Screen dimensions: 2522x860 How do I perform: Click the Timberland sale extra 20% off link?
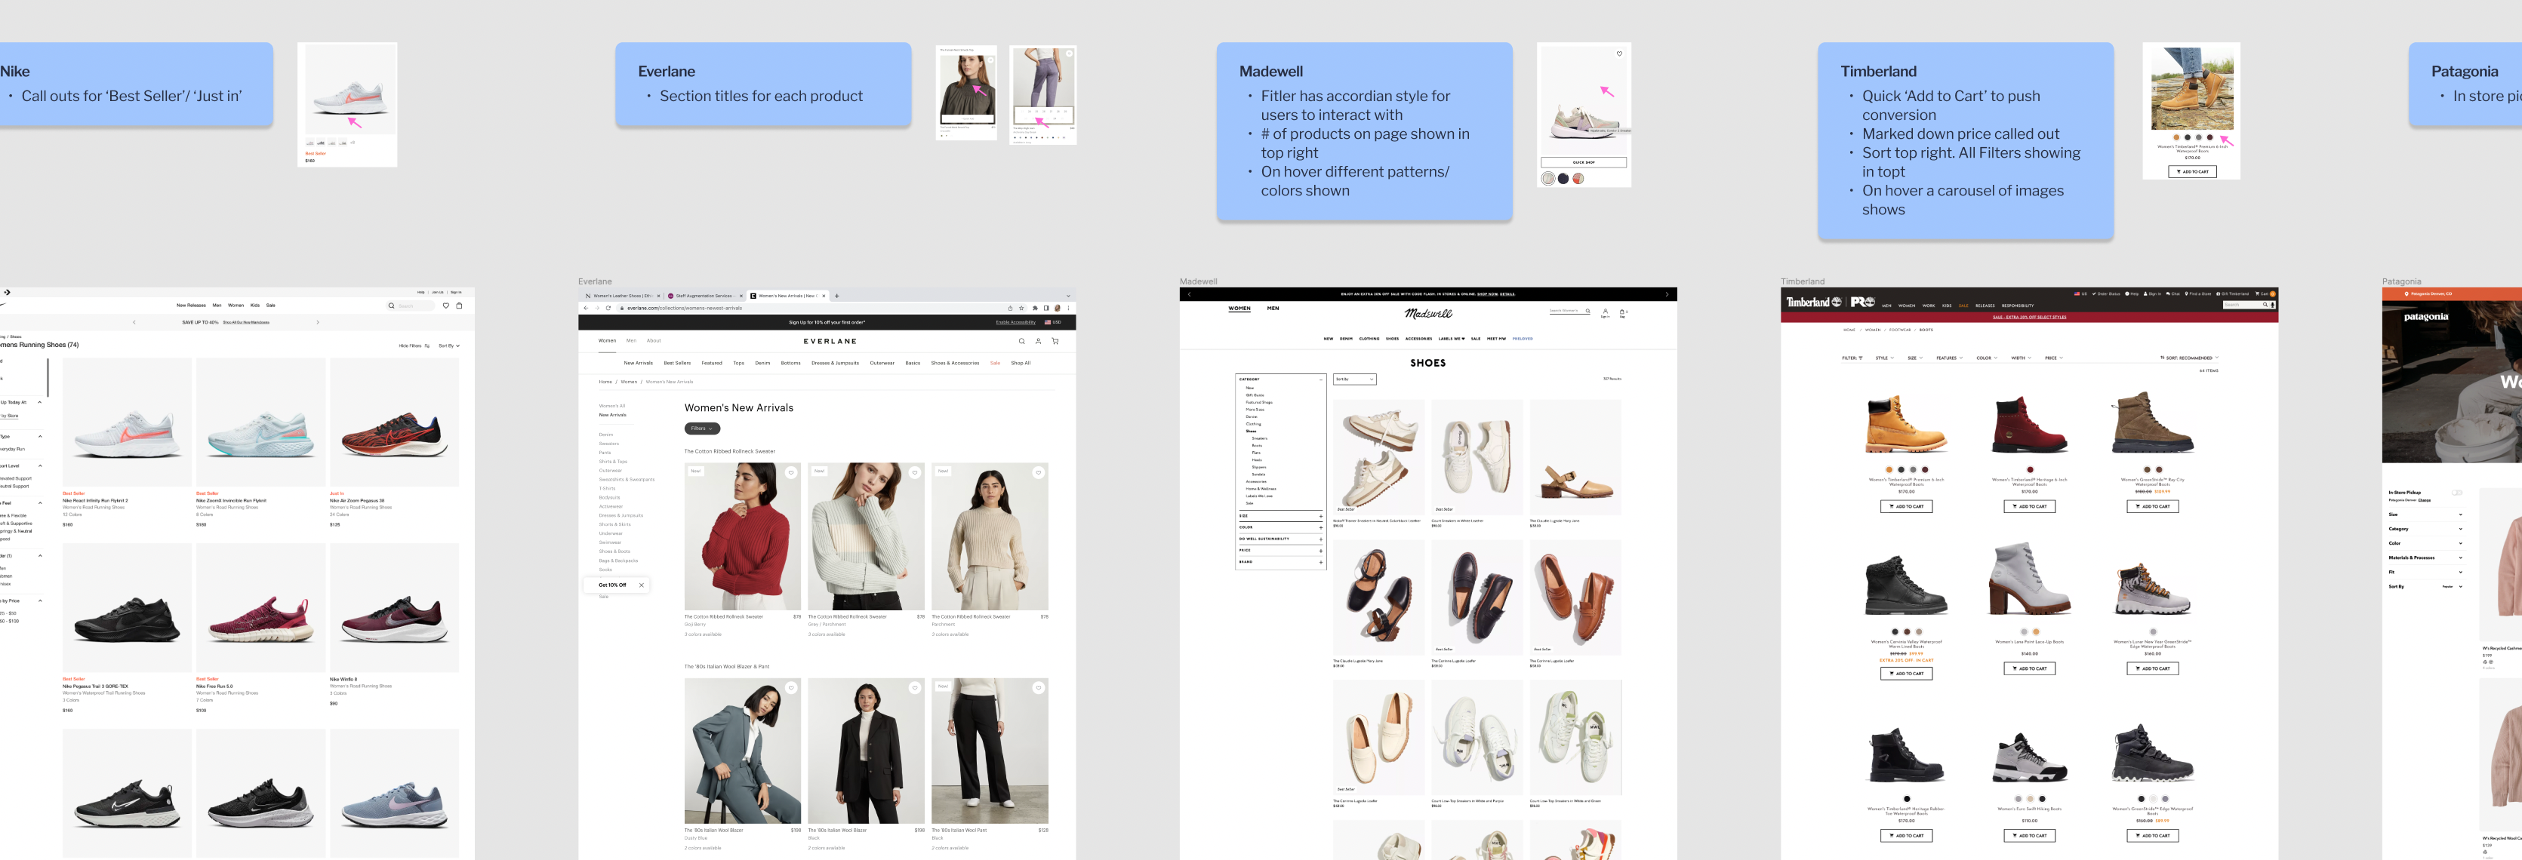2030,317
